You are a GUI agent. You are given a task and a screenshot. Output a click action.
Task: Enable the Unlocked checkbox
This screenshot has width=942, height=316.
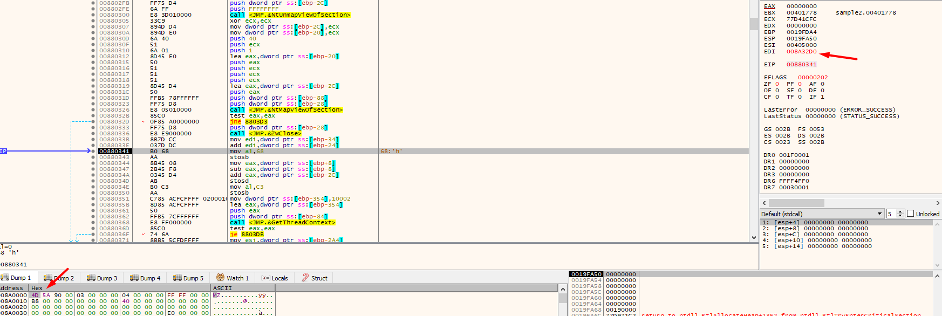coord(911,214)
